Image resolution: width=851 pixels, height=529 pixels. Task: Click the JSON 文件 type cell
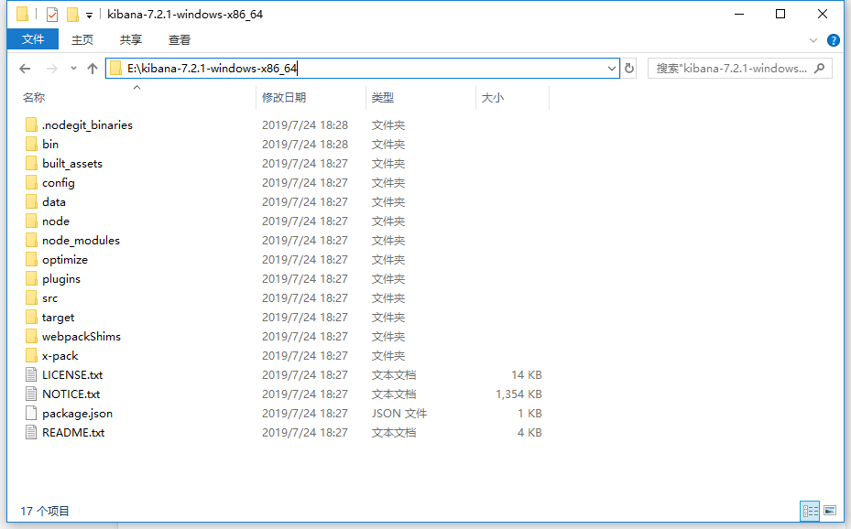pyautogui.click(x=398, y=414)
